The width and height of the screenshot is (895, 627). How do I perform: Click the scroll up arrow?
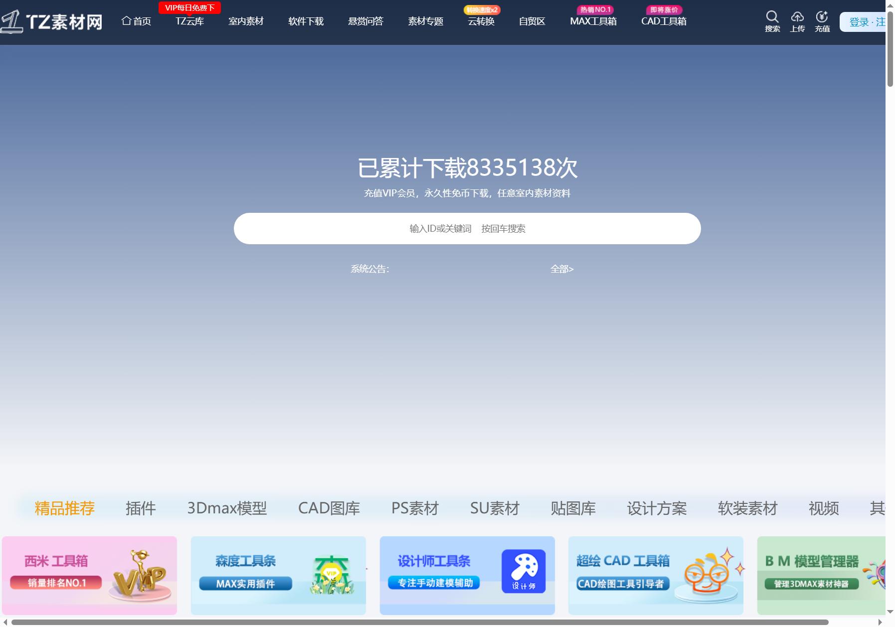point(890,4)
